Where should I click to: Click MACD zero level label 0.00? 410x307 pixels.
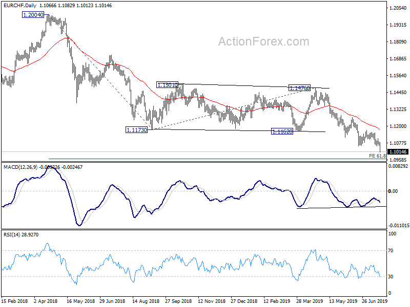click(x=393, y=191)
